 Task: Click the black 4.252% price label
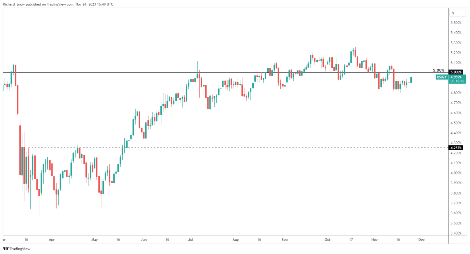(x=456, y=148)
